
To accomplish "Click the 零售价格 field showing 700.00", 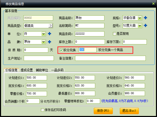I will [x=37, y=94].
